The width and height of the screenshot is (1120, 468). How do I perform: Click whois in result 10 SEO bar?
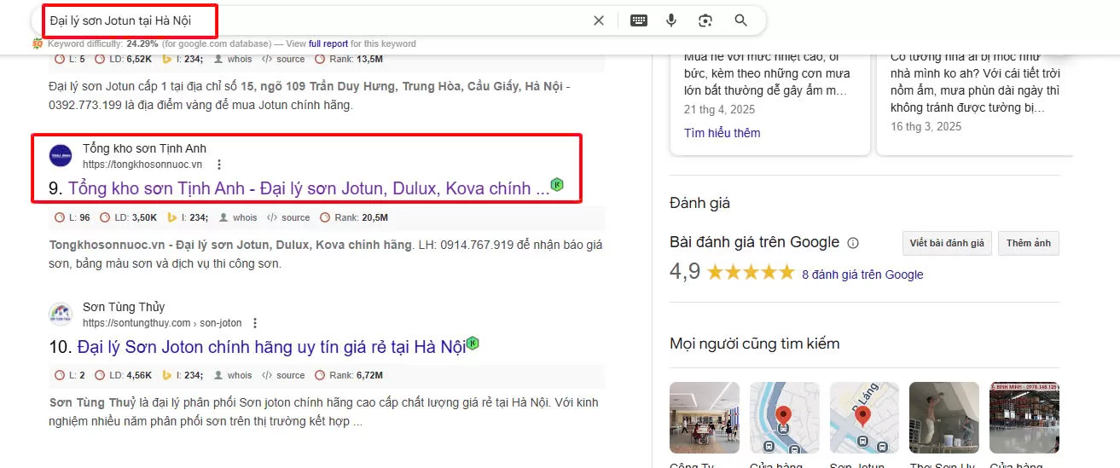pyautogui.click(x=232, y=375)
